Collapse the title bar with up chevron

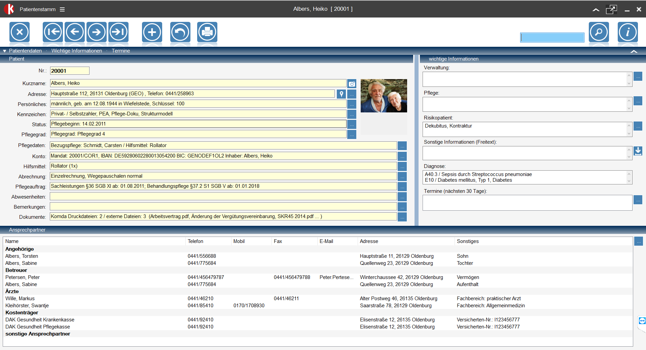tap(596, 10)
